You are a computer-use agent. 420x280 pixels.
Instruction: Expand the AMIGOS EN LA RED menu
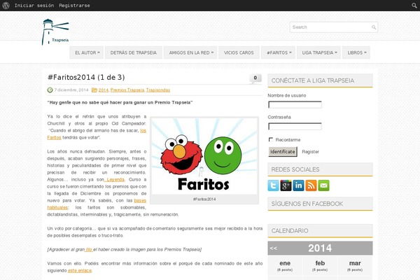(x=190, y=52)
